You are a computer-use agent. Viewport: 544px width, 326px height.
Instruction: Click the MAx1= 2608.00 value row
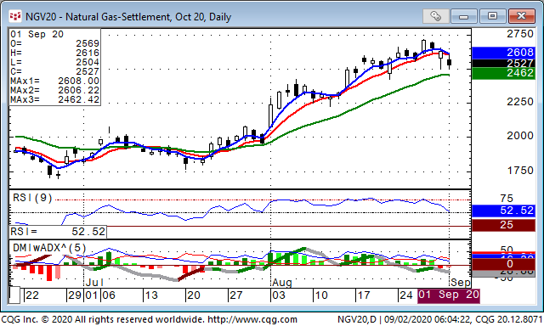point(54,81)
